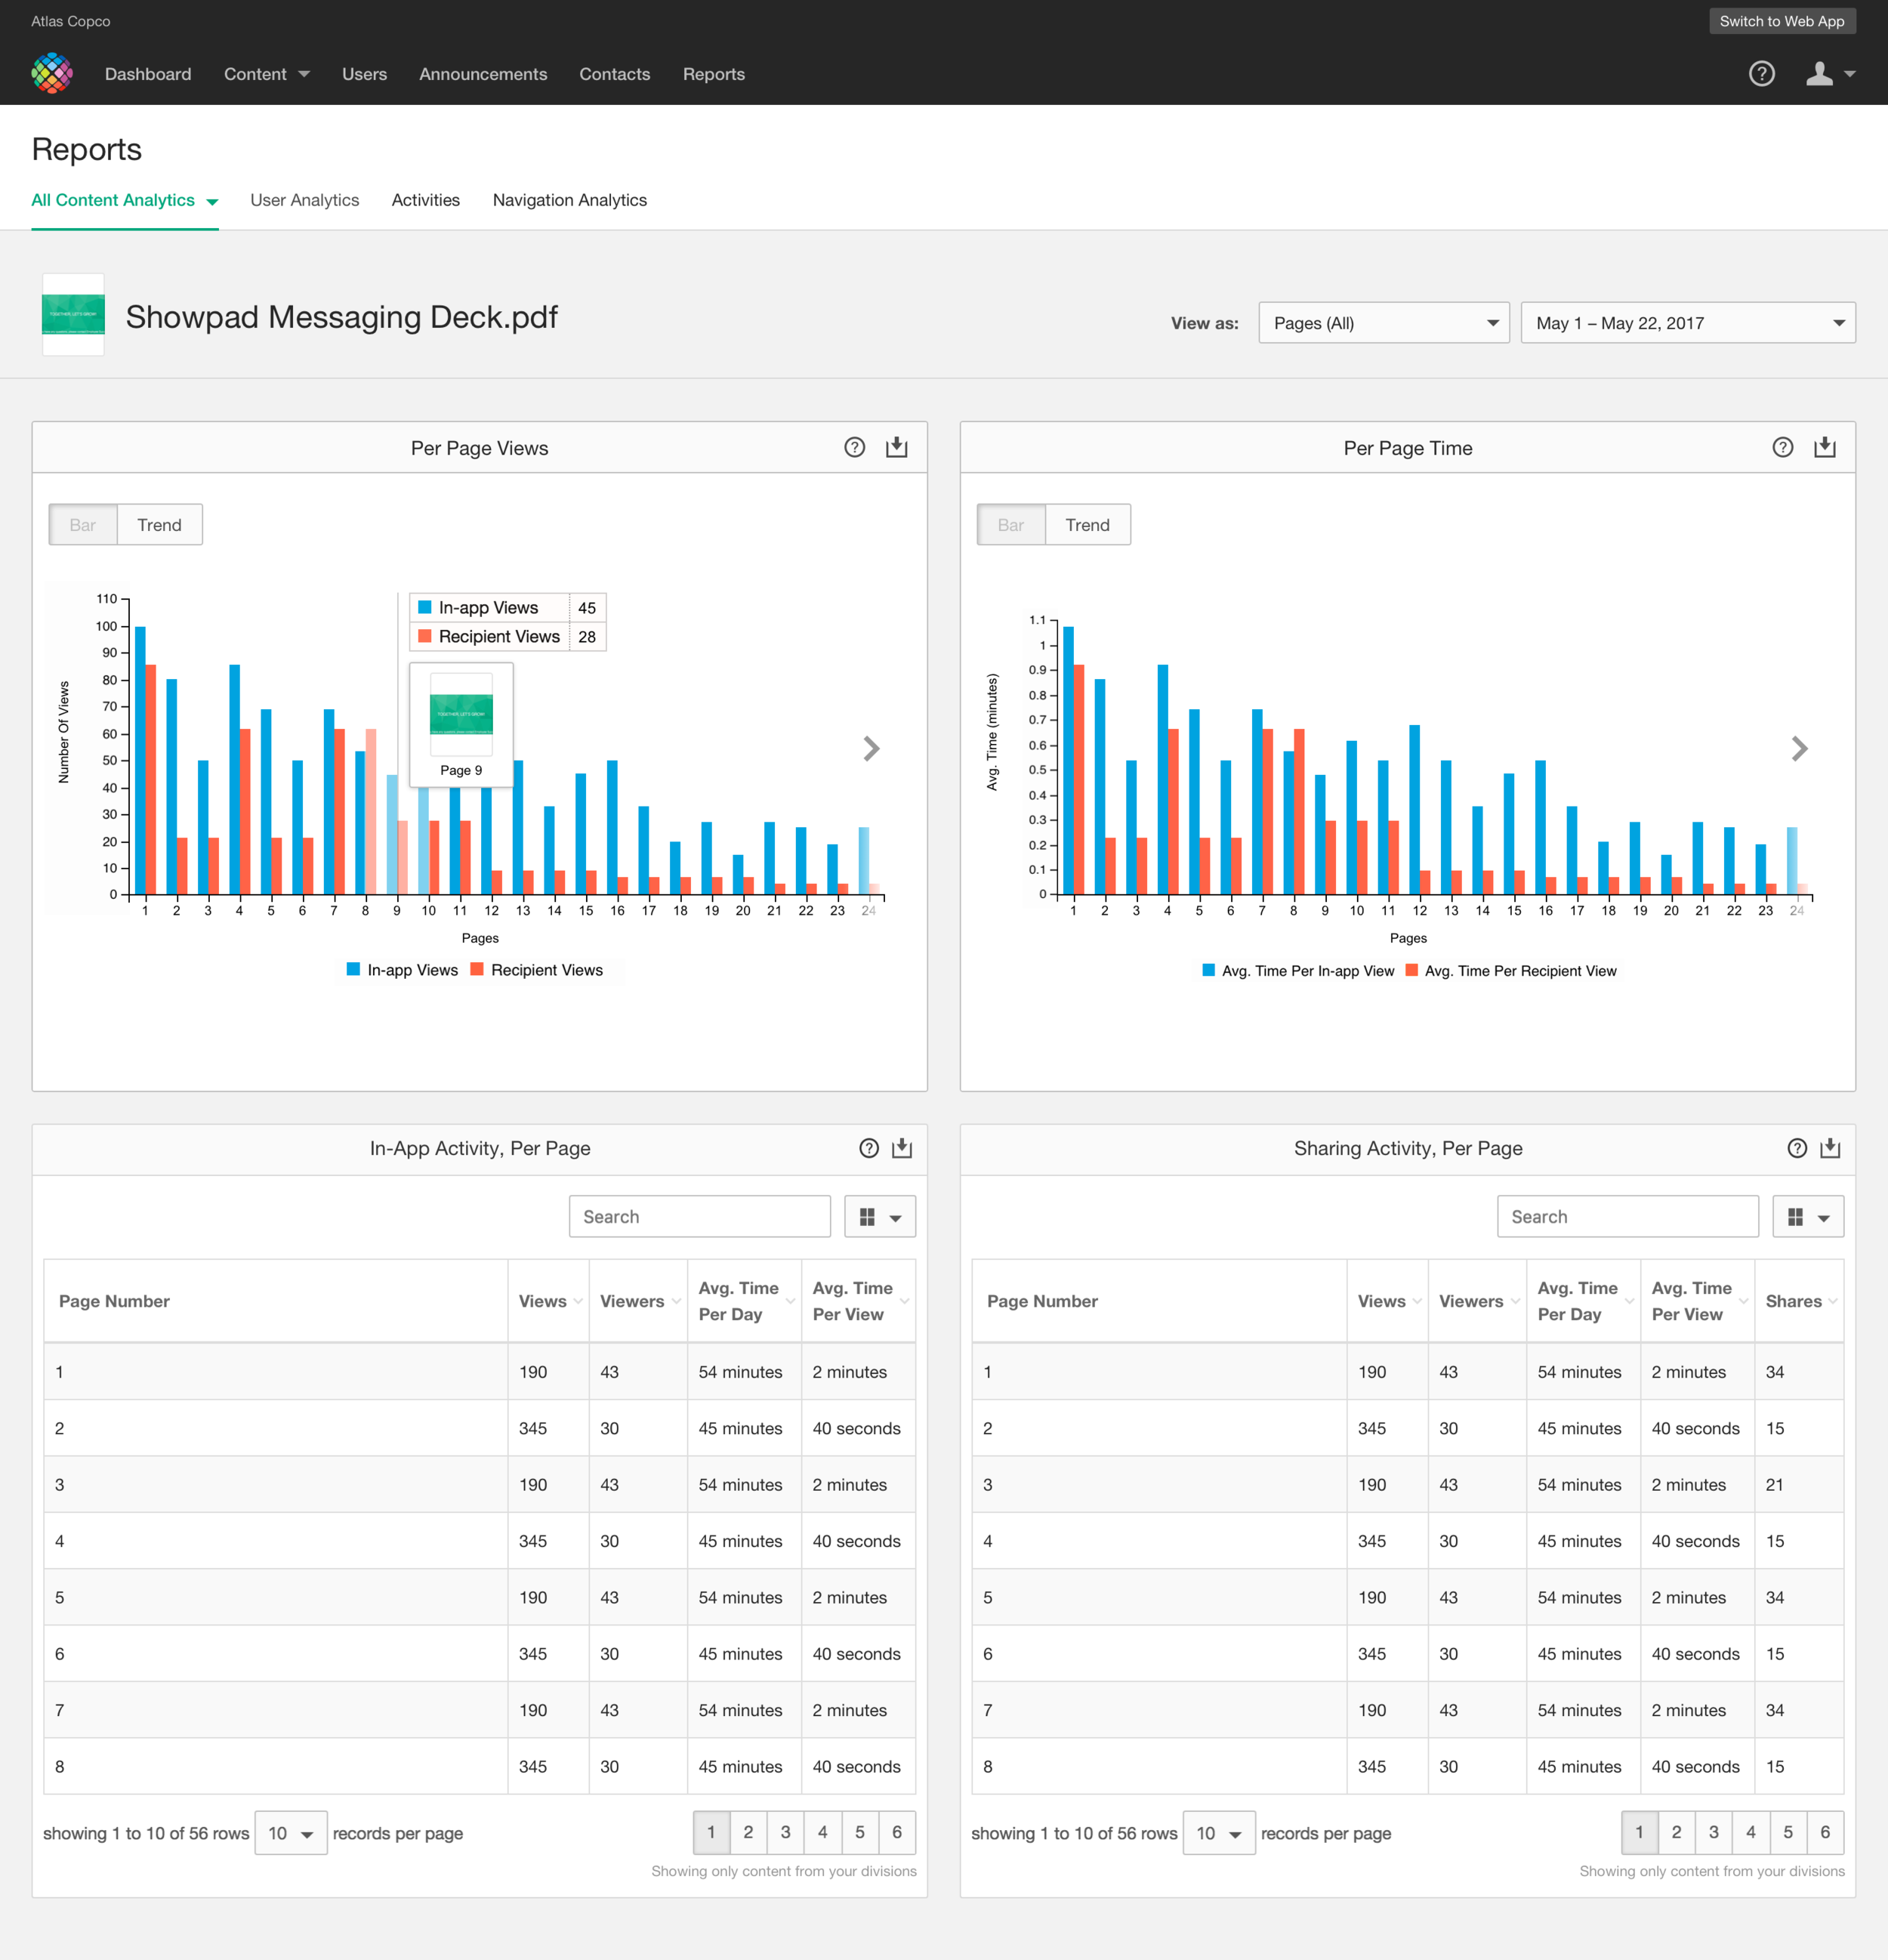Open Announcements in the top menu

click(x=483, y=74)
